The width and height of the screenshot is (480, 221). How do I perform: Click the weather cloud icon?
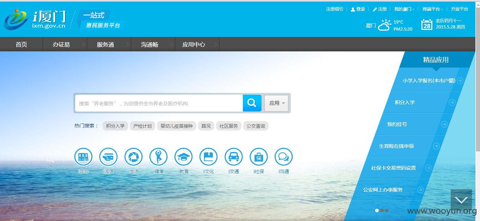tap(384, 25)
